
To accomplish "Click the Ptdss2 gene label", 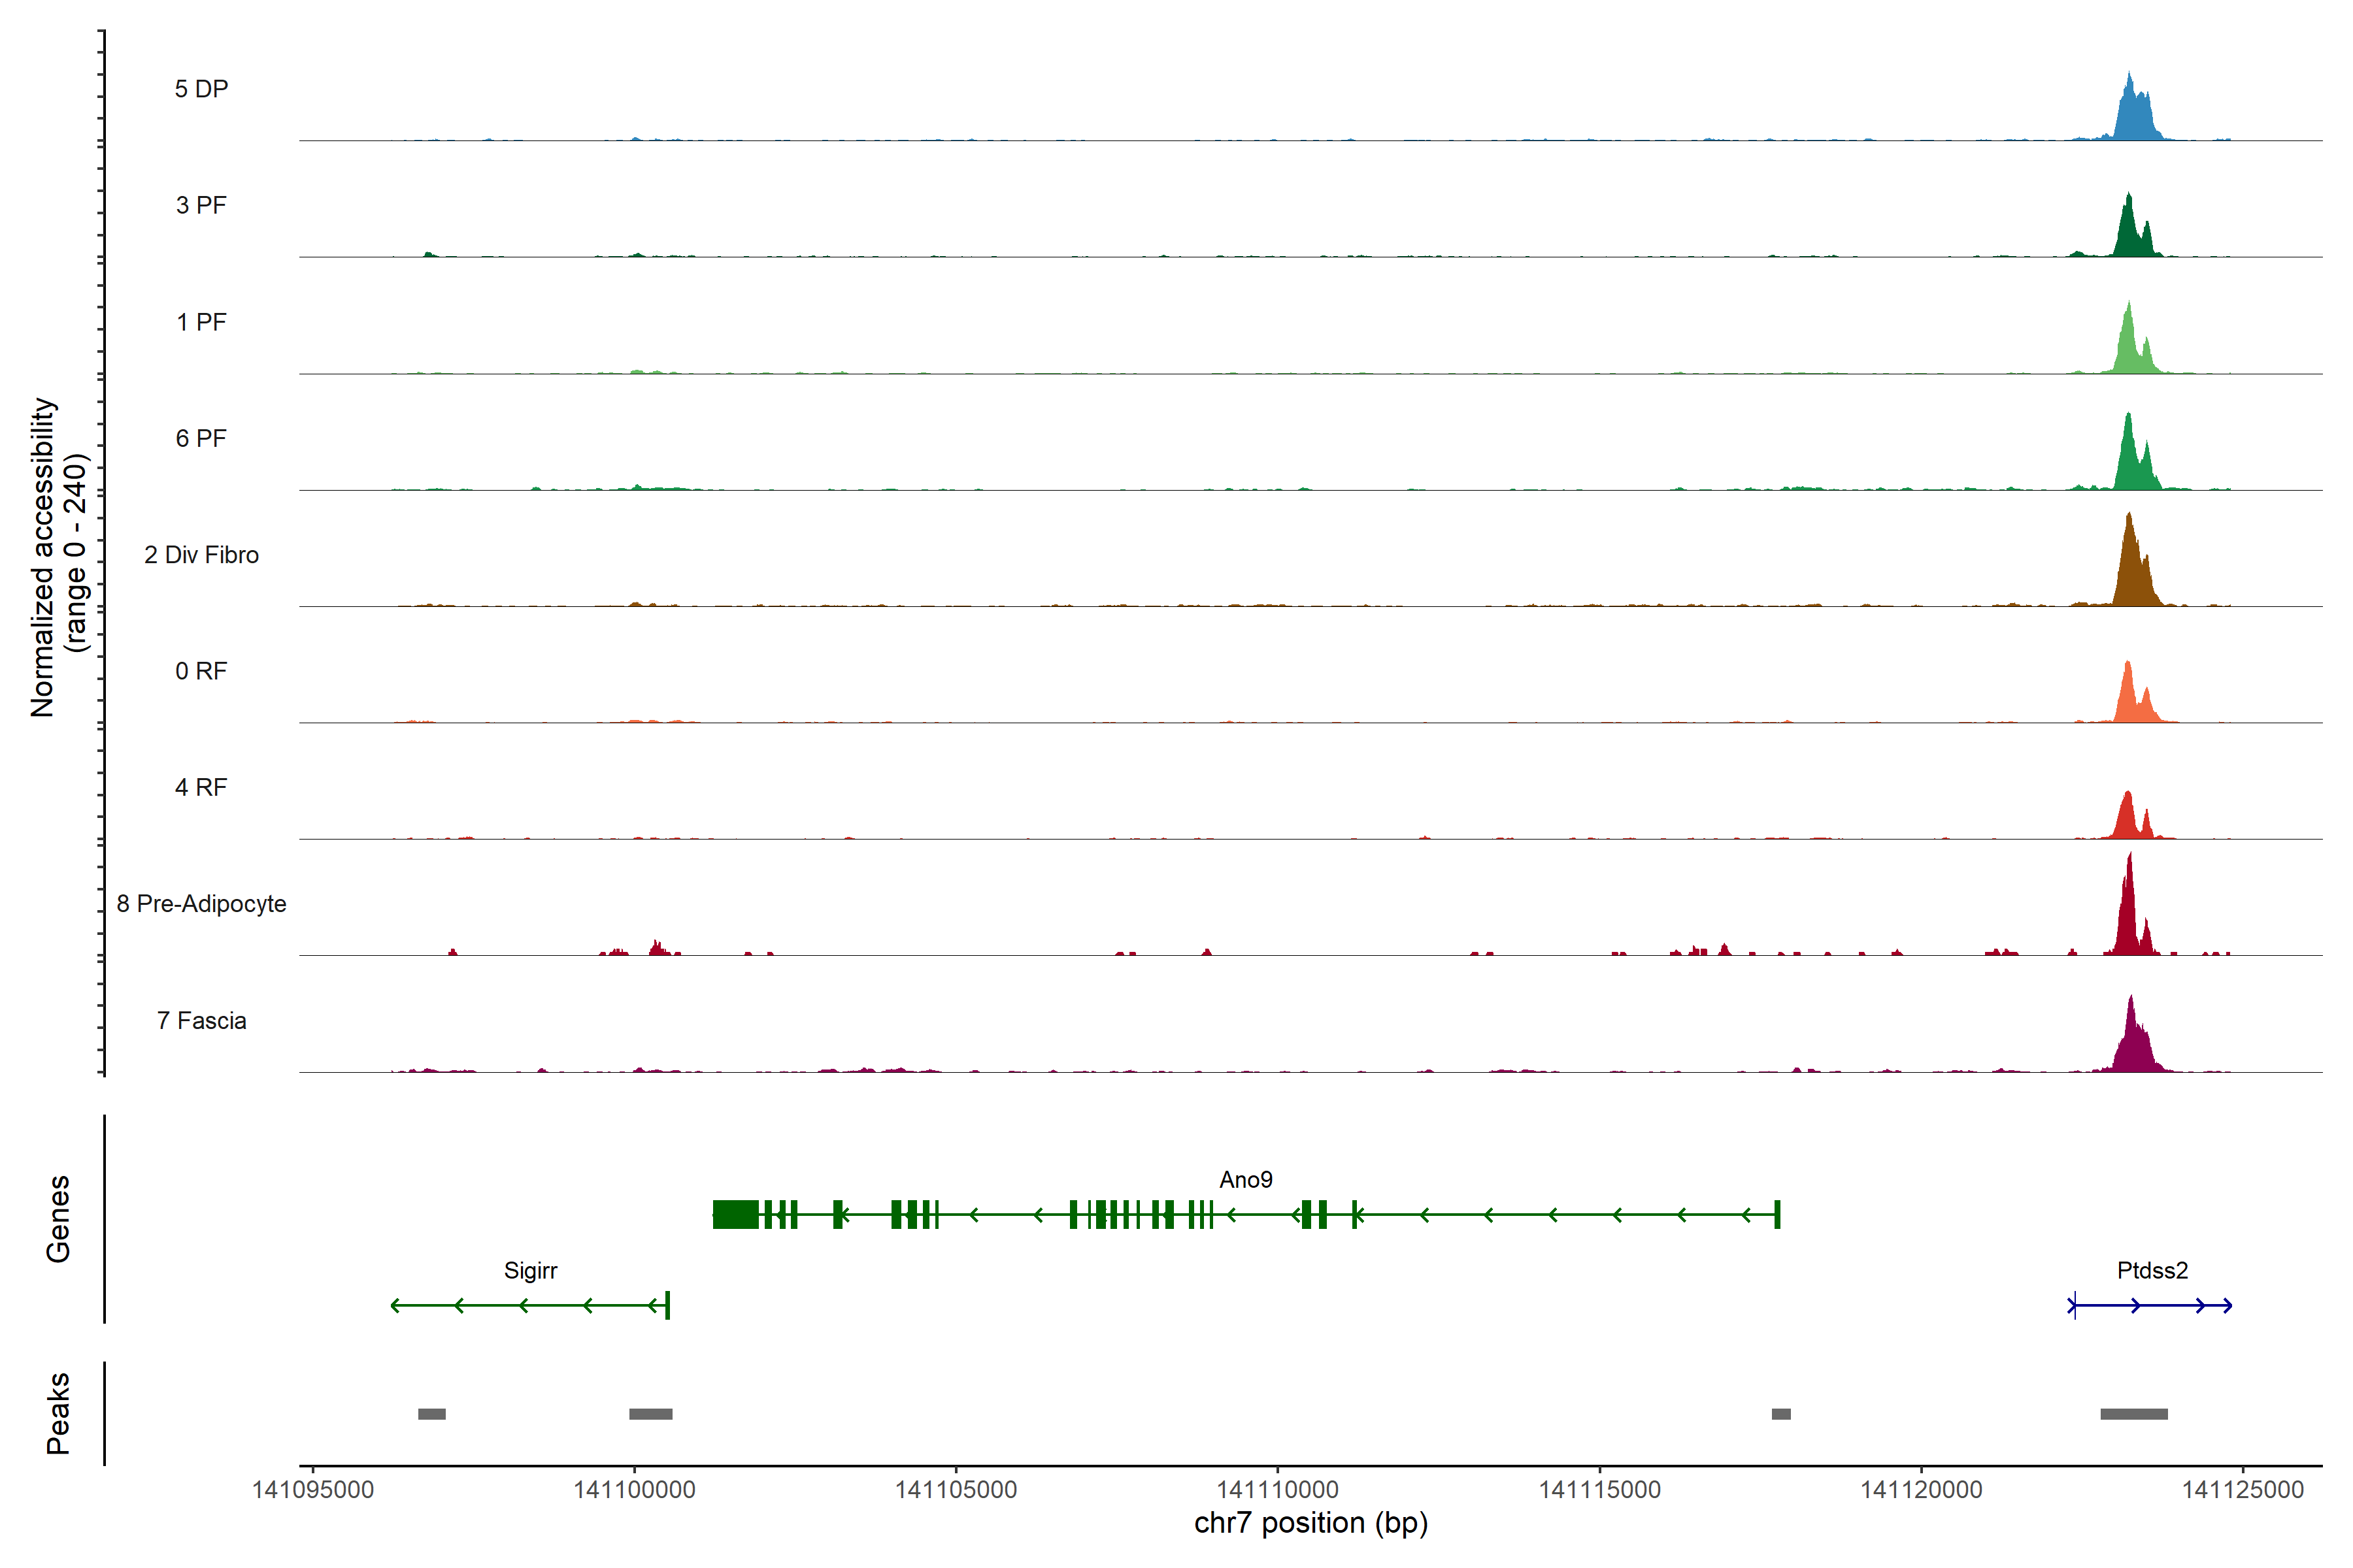I will 2152,1271.
